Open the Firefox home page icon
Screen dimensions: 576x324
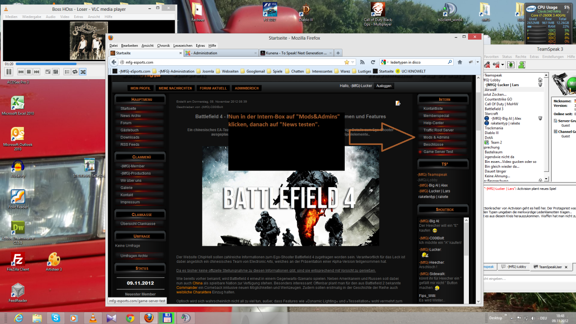[460, 62]
